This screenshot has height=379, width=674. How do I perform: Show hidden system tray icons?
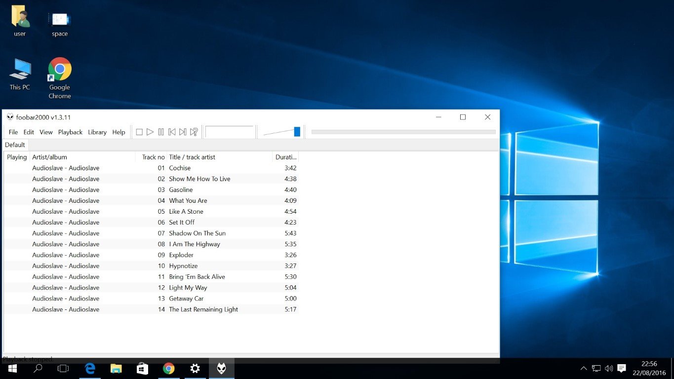point(584,369)
